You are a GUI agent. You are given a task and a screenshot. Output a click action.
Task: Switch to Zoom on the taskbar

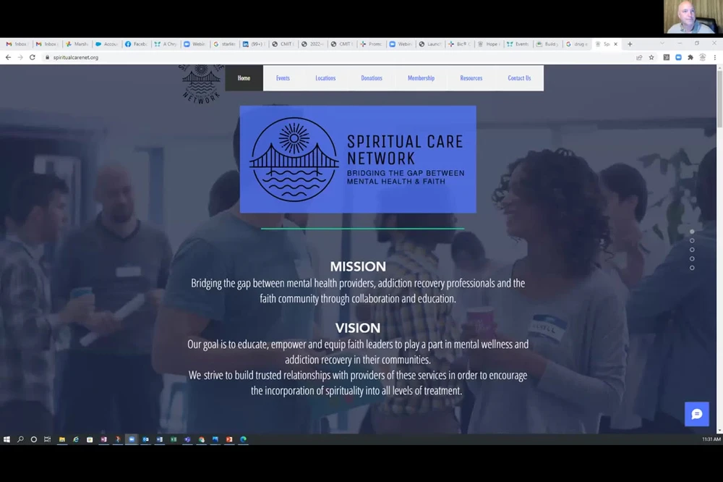tap(132, 439)
